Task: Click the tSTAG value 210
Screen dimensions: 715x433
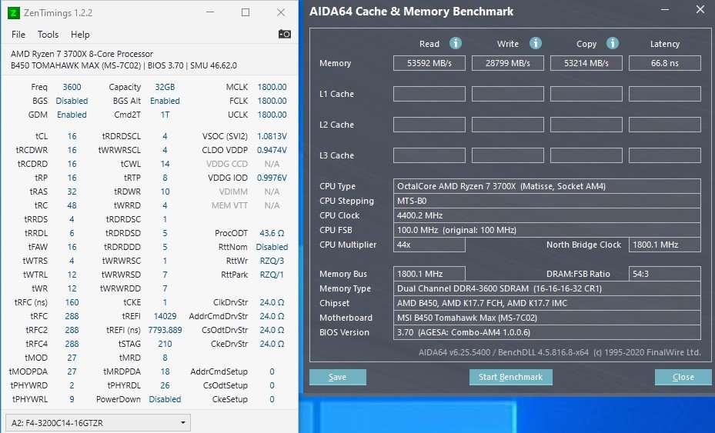Action: 165,344
